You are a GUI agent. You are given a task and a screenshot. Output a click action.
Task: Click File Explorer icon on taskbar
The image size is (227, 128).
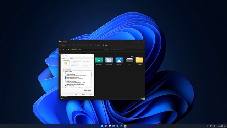click(x=125, y=126)
